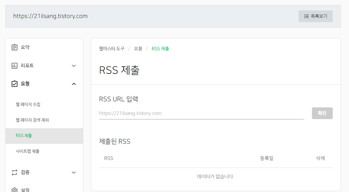Click the 웹마스터 도구 breadcrumb link

tap(112, 48)
